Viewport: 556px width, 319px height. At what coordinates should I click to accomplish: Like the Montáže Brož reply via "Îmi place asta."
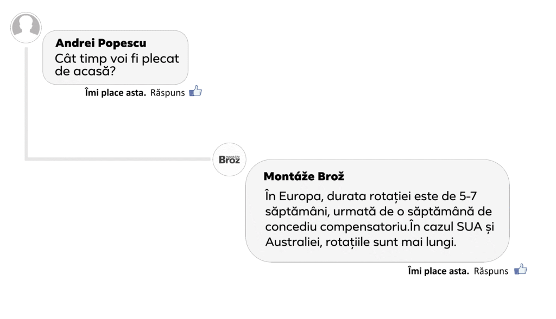coord(438,271)
